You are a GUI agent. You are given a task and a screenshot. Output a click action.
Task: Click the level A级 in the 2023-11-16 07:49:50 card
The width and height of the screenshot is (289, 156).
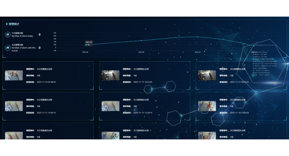pos(38,75)
